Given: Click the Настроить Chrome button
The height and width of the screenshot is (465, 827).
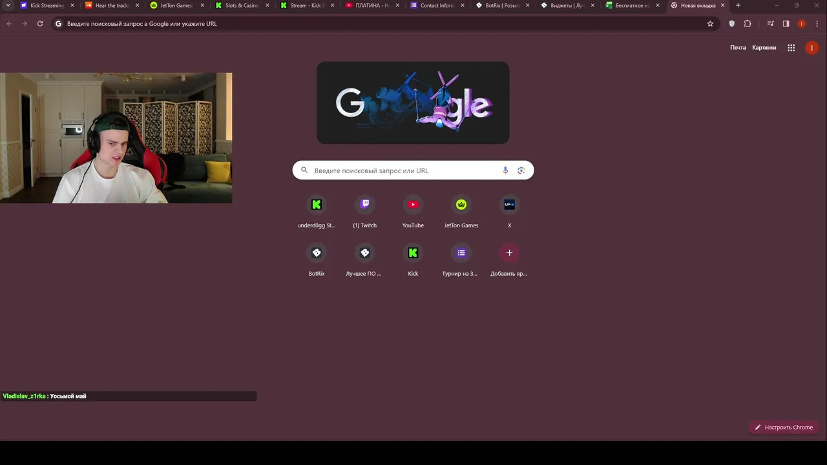Looking at the screenshot, I should tap(784, 427).
